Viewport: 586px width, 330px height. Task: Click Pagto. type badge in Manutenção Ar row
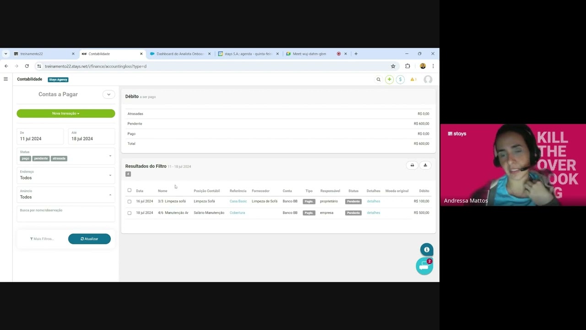click(309, 213)
